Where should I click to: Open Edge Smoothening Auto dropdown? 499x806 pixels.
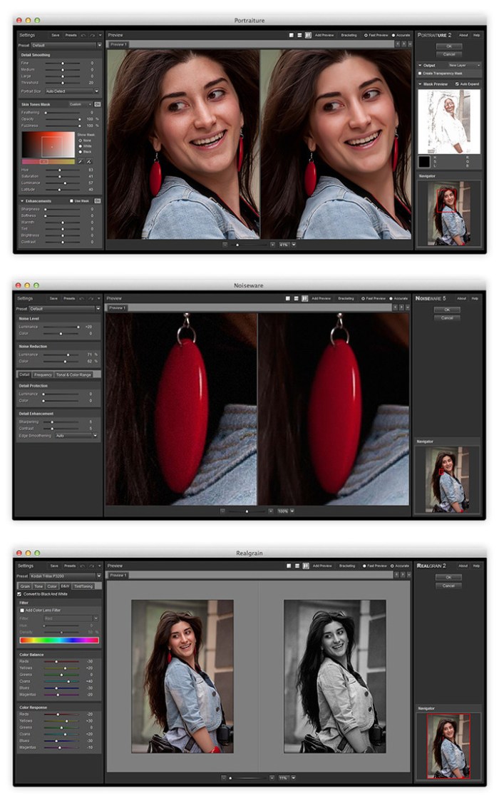[x=76, y=435]
